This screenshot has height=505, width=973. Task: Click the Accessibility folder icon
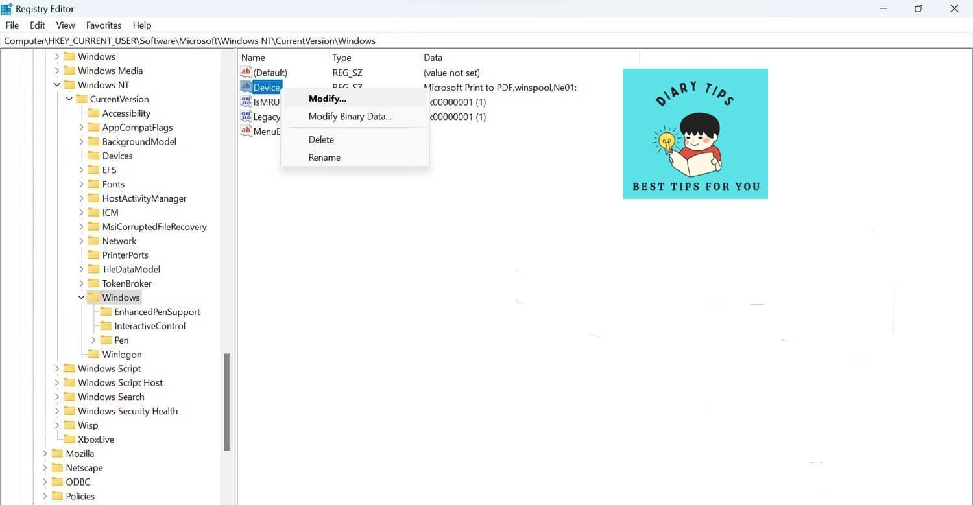click(x=93, y=113)
